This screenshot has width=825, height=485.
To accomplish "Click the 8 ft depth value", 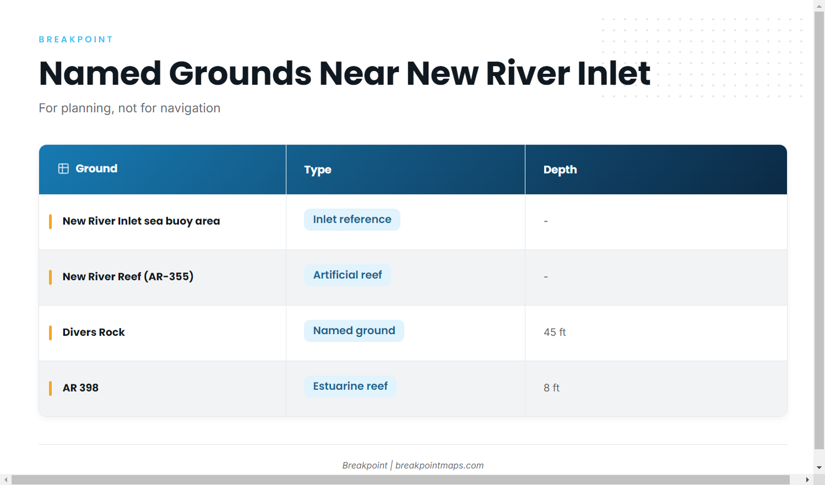I will 551,388.
